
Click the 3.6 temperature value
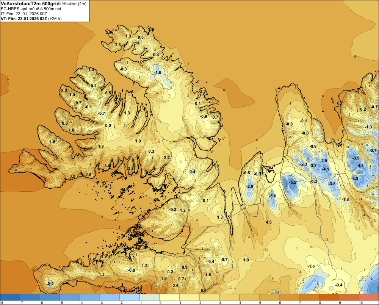tap(151, 30)
